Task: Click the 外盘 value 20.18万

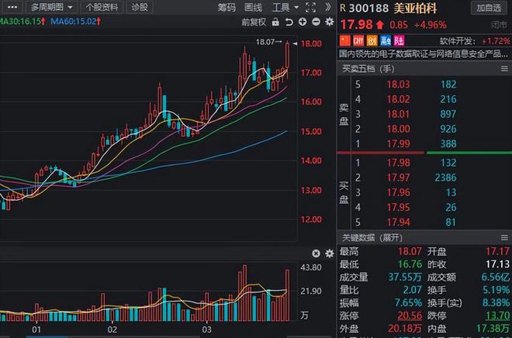Action: pos(405,329)
